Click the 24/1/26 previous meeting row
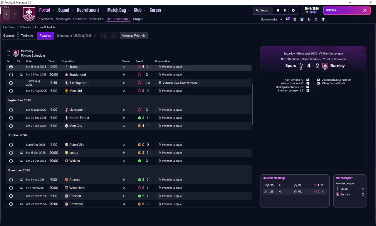The width and height of the screenshot is (376, 226). point(295,192)
